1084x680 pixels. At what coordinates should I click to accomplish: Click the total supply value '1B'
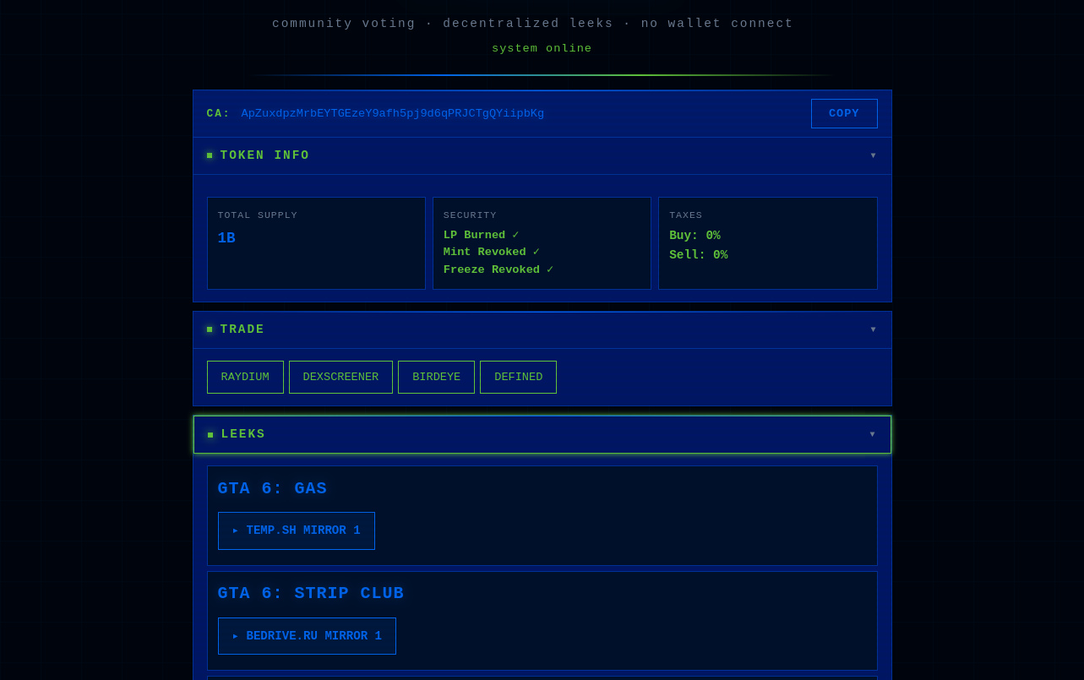pyautogui.click(x=226, y=238)
